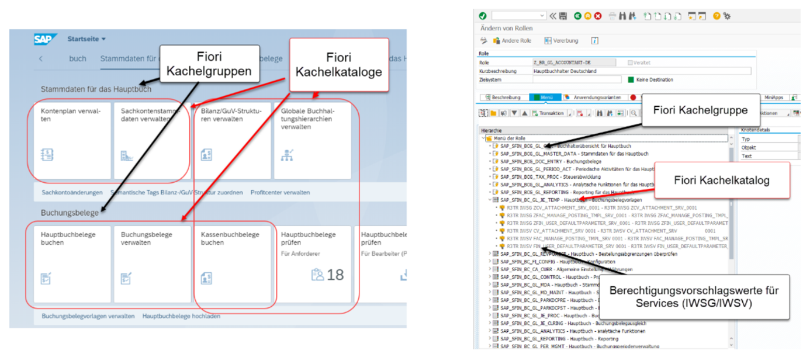Expand the SAP_SFIN_BC_FI_CONFIG node
Screen dimensions: 810x354
[x=490, y=261]
